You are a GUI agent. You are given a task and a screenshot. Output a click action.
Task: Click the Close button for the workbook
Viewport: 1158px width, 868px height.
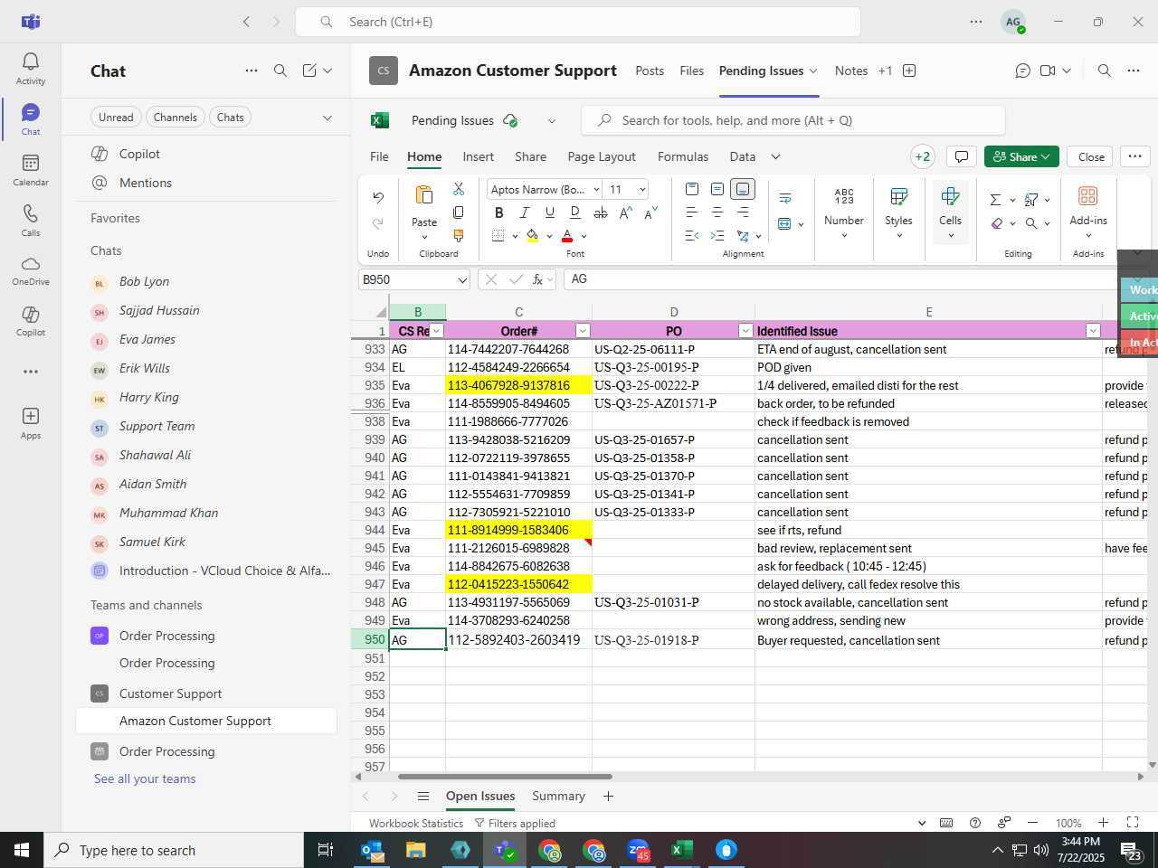tap(1091, 156)
